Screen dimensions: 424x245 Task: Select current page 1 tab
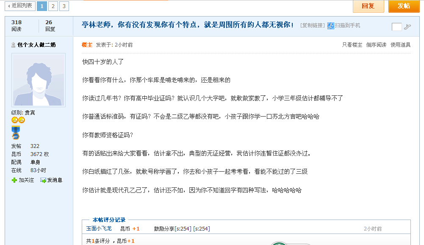(42, 6)
